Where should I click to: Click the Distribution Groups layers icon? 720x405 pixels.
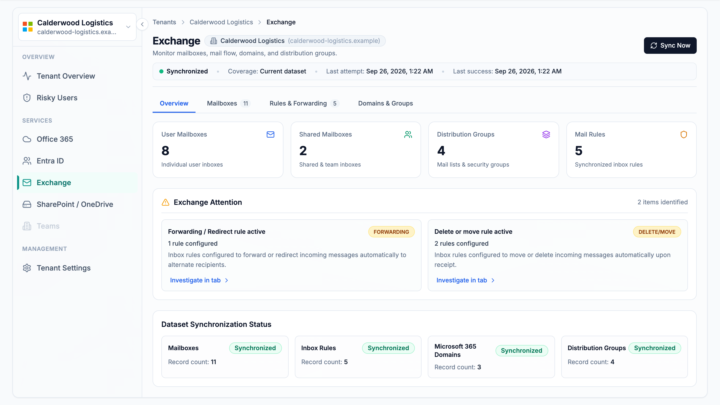[x=546, y=134]
